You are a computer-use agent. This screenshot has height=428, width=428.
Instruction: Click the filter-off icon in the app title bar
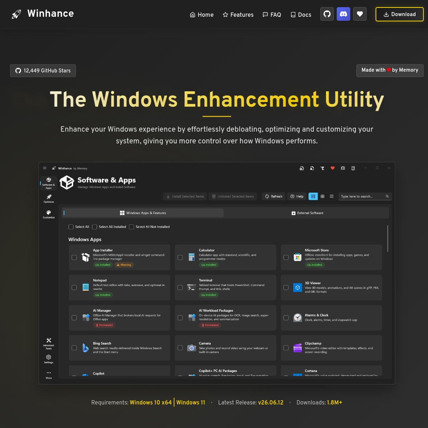point(322,168)
